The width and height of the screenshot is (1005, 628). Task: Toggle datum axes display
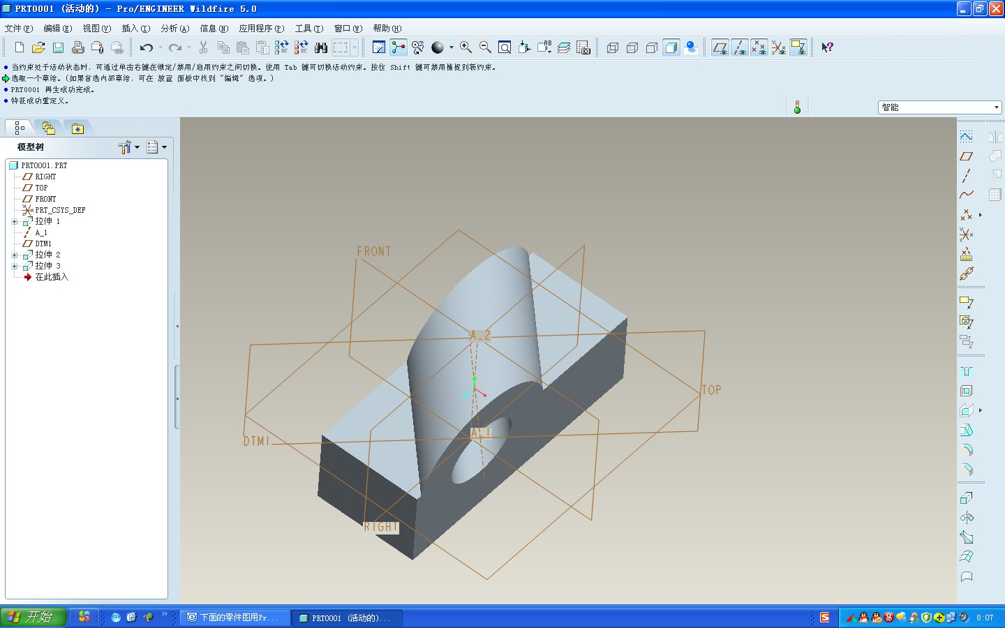point(739,47)
